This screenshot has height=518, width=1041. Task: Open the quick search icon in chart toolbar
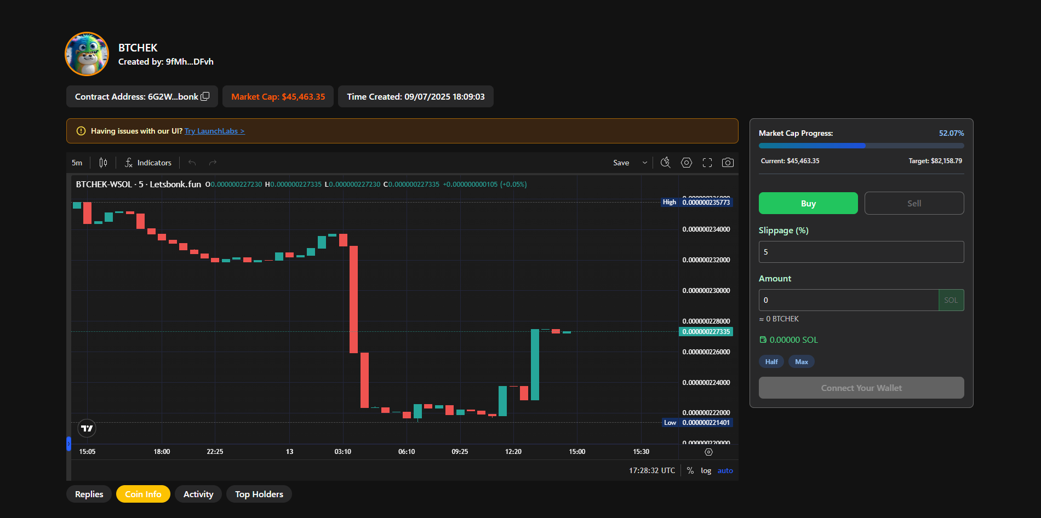[665, 163]
